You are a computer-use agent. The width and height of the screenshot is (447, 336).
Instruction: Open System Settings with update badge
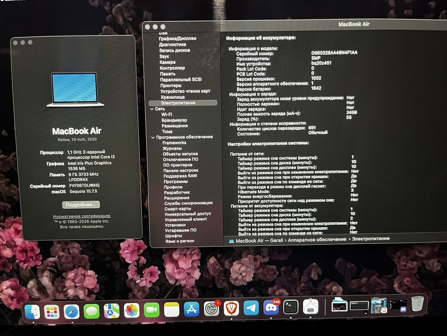(x=212, y=309)
